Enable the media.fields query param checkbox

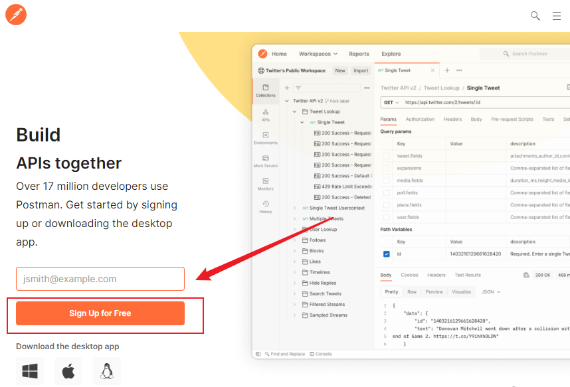(387, 181)
